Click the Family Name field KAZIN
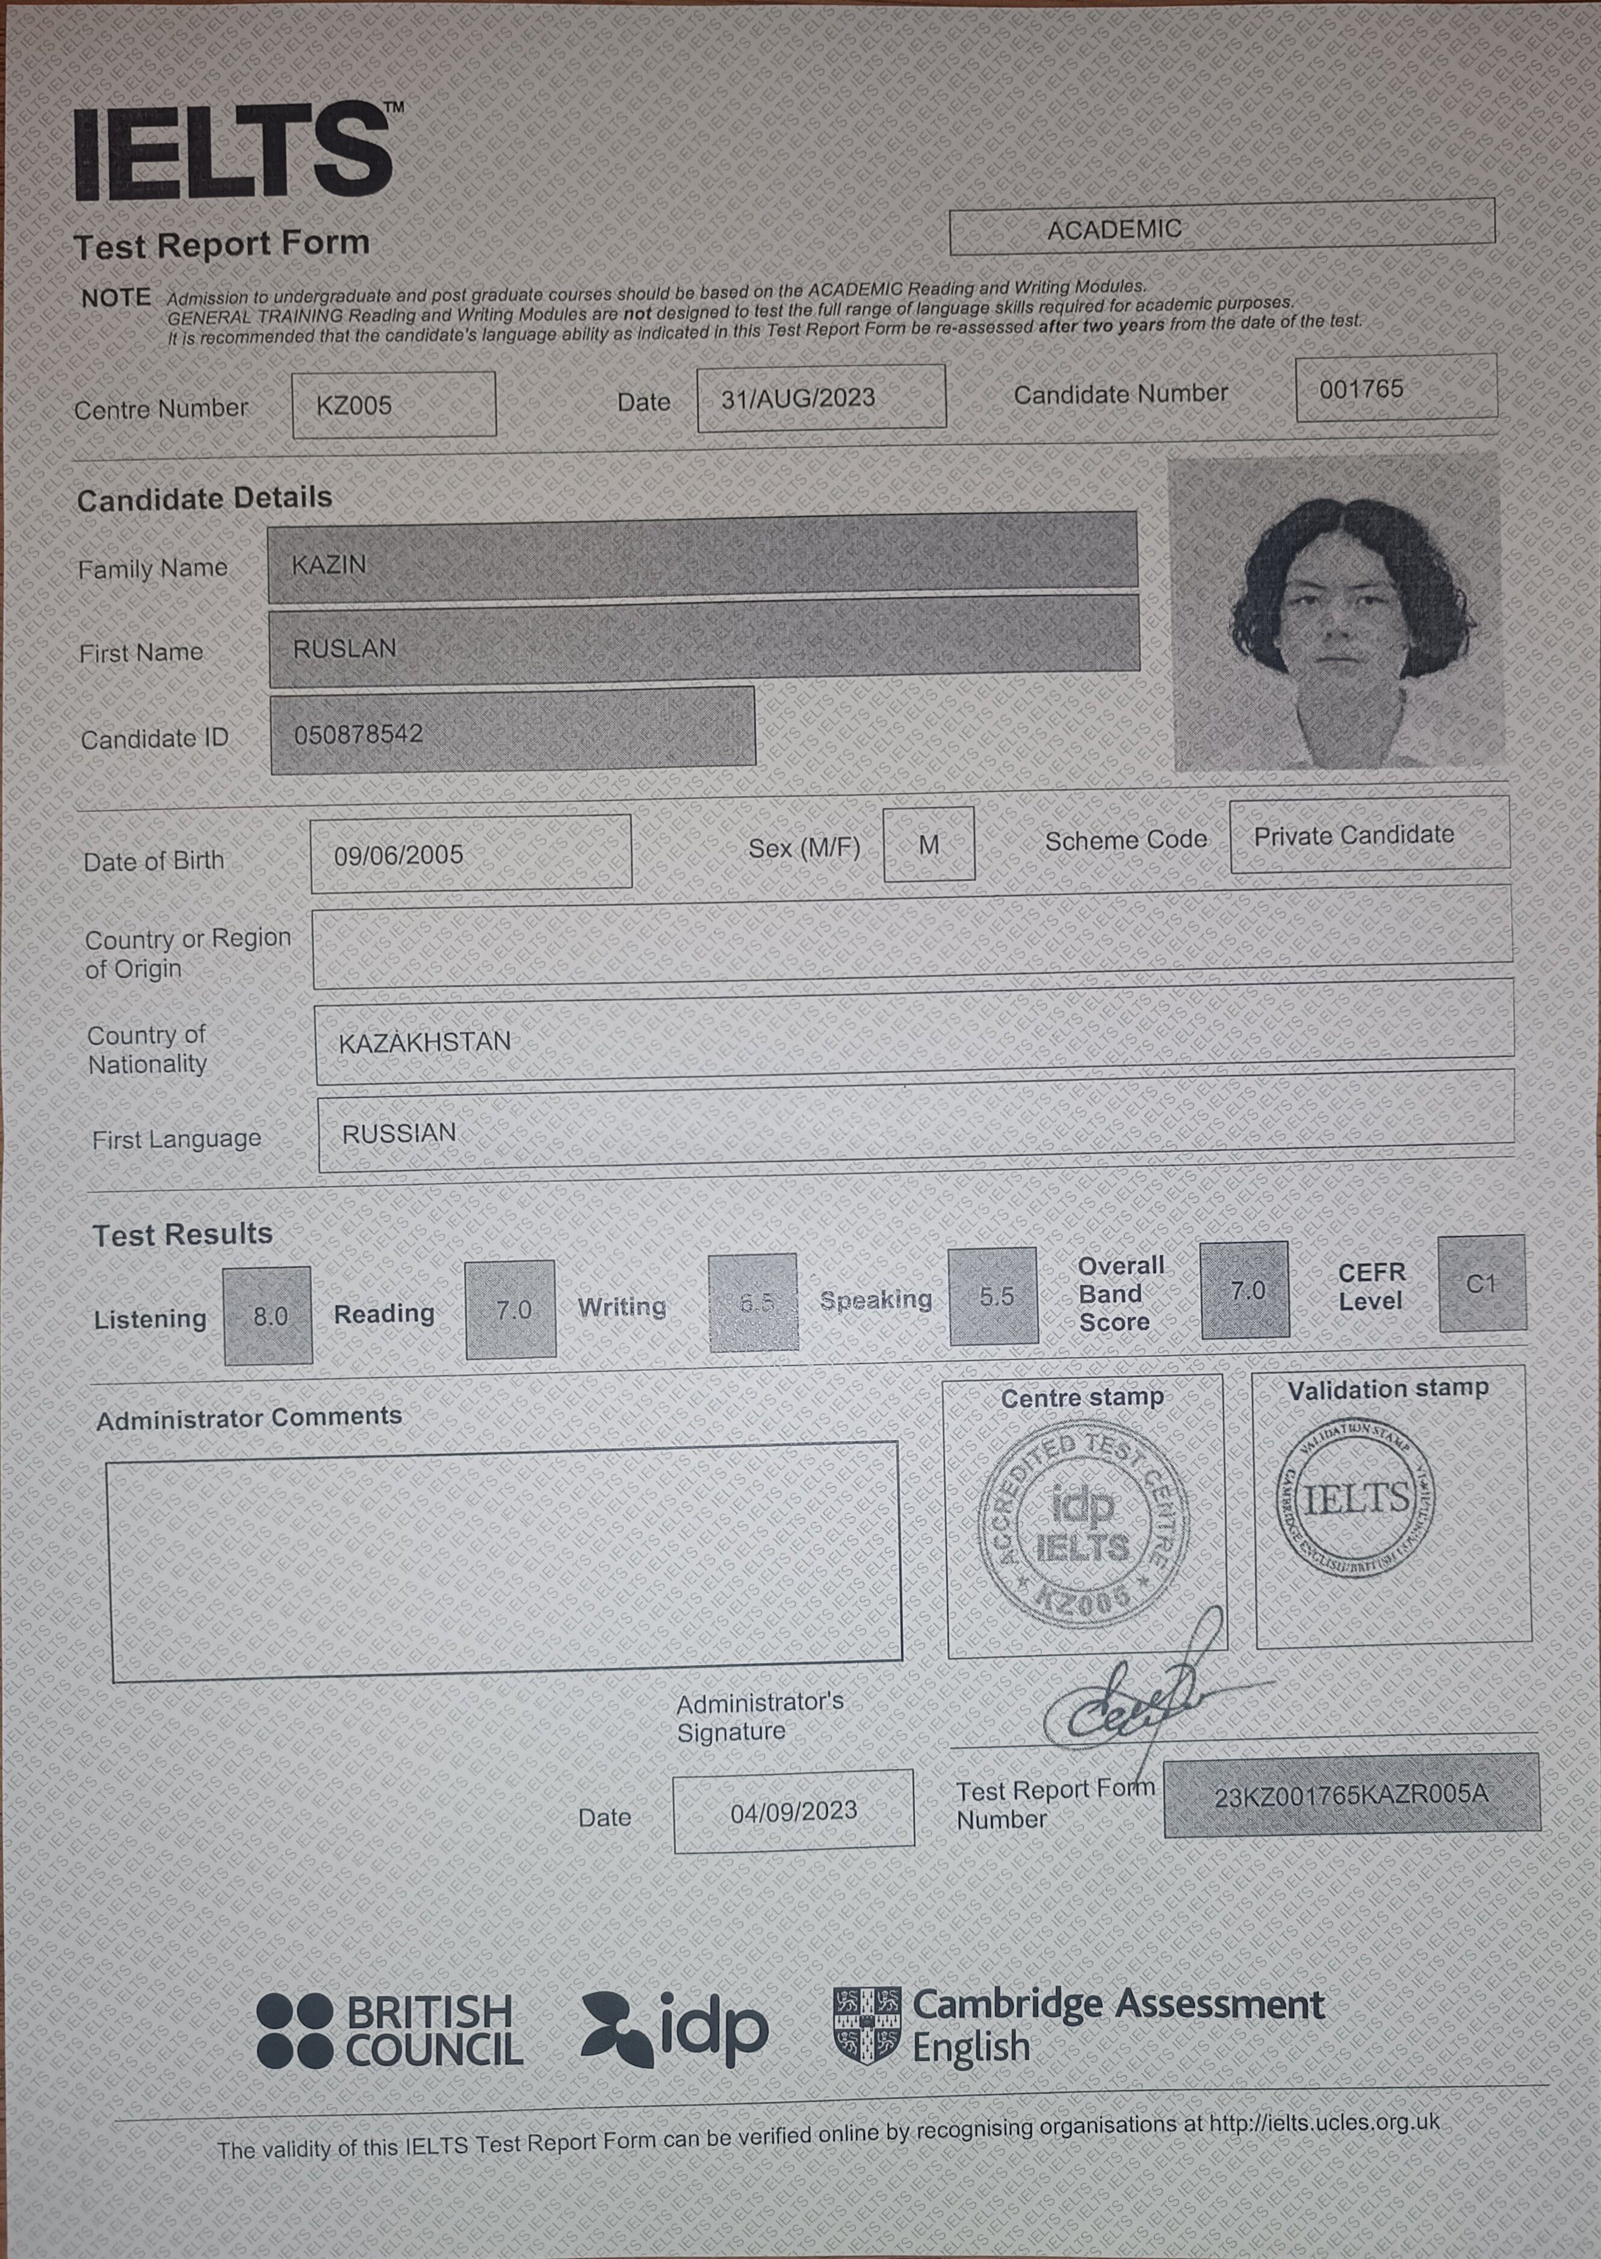This screenshot has width=1601, height=2259. pos(703,558)
